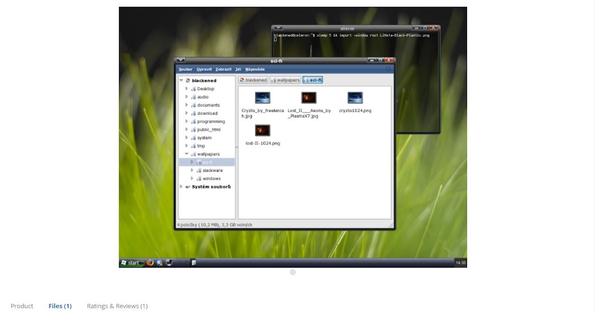
Task: Open the Soubor menu
Action: (x=185, y=69)
